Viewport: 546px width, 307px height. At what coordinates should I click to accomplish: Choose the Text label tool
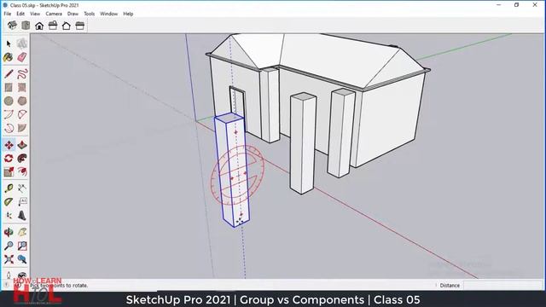tap(22, 202)
